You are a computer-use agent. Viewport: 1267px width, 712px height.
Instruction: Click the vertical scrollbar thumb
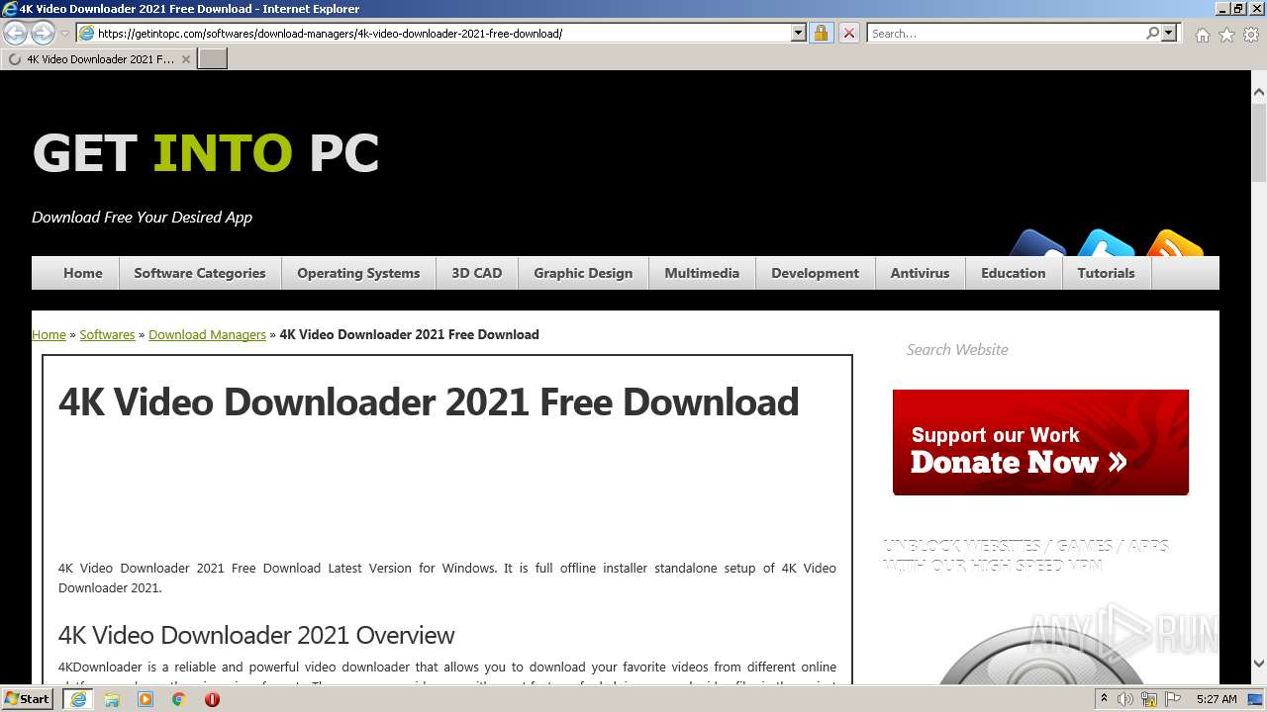coord(1258,142)
